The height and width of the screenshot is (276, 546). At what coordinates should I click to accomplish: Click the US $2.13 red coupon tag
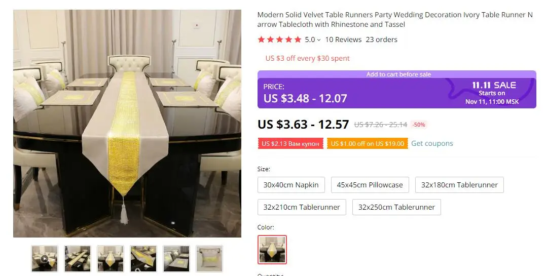tap(290, 143)
